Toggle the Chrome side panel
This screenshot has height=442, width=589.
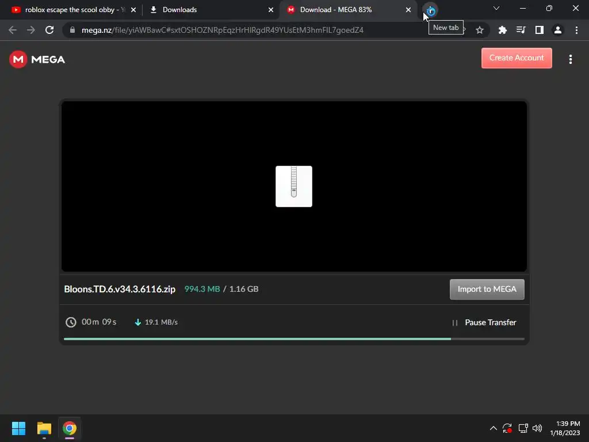pos(539,30)
